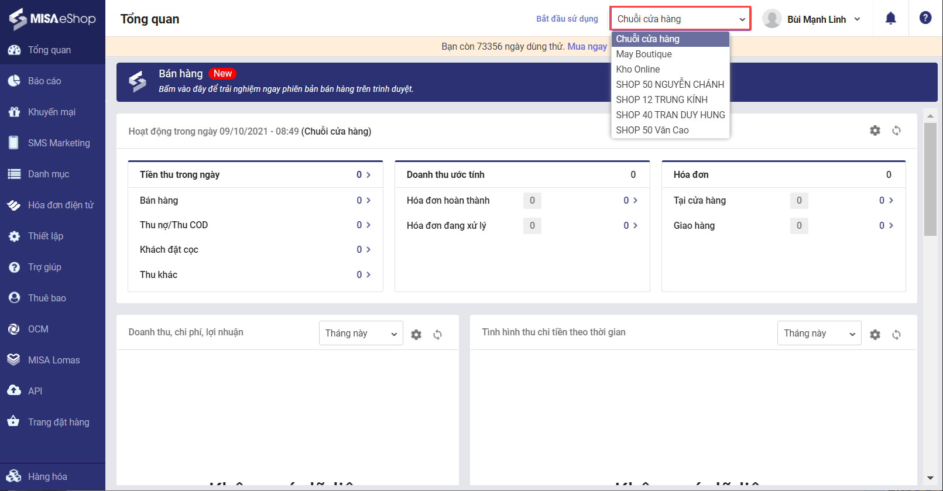Viewport: 943px width, 491px height.
Task: Expand Bán hàng row arrow
Action: (368, 200)
